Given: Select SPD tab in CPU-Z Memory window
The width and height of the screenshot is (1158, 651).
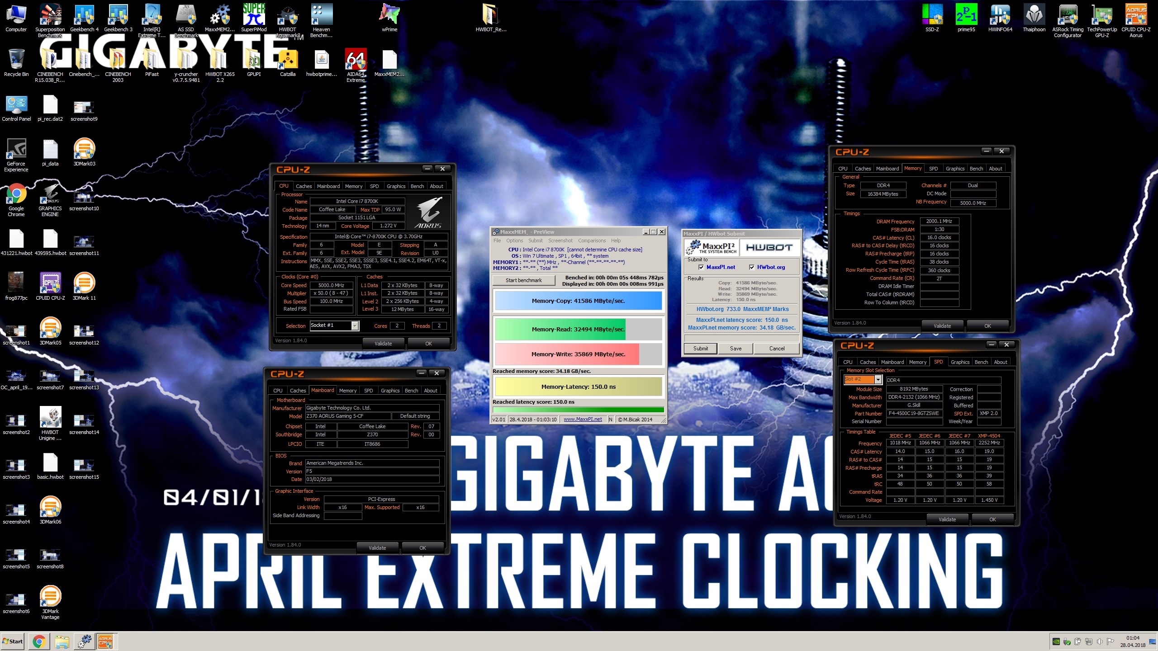Looking at the screenshot, I should 933,169.
